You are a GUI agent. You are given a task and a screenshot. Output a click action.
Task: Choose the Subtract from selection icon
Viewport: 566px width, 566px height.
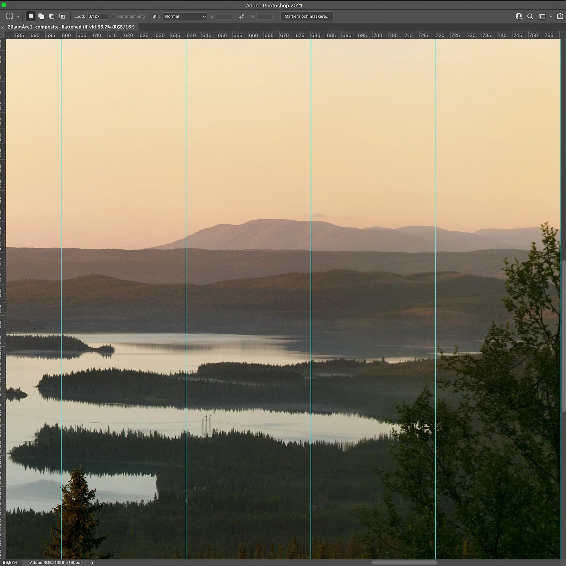pos(52,16)
